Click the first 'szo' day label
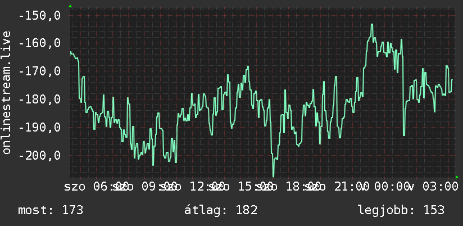Viewport: 463px width, 226px height. [x=75, y=187]
